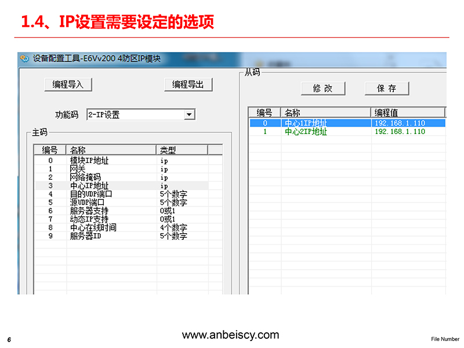The image size is (464, 348).
Task: Click the 编程导入 button
Action: (x=68, y=85)
